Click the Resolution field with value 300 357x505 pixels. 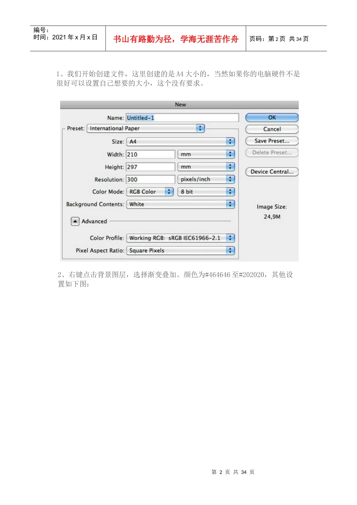pos(150,180)
